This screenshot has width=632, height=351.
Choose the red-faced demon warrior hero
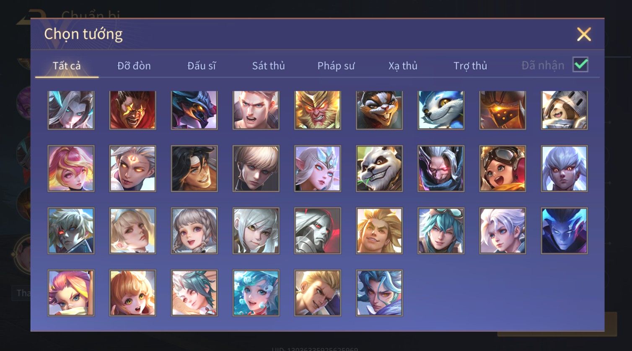point(133,110)
